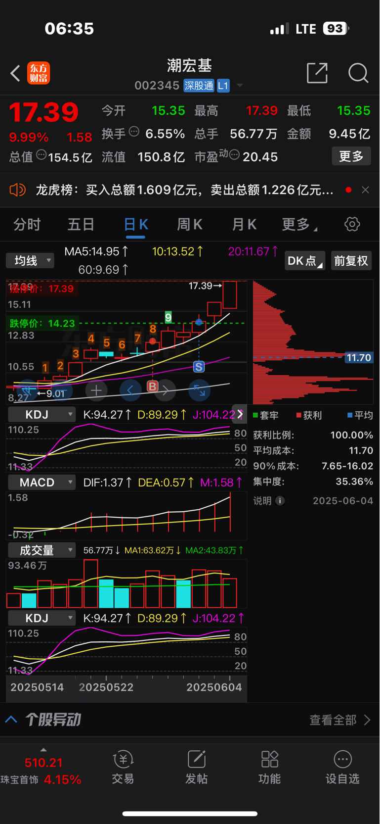Viewport: 380px width, 824px height.
Task: Open the bottom KDJ indicator dropdown
Action: pos(42,618)
